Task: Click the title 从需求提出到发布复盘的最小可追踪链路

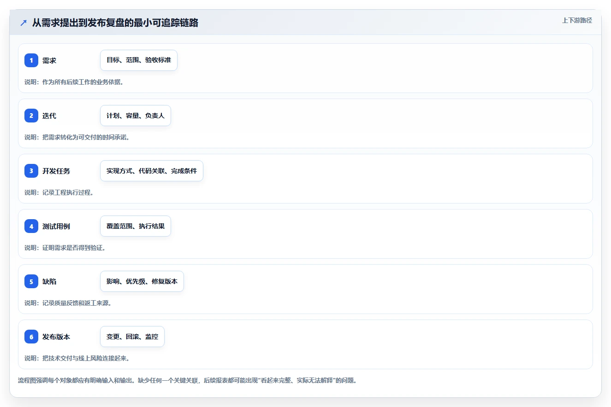Action: (115, 23)
